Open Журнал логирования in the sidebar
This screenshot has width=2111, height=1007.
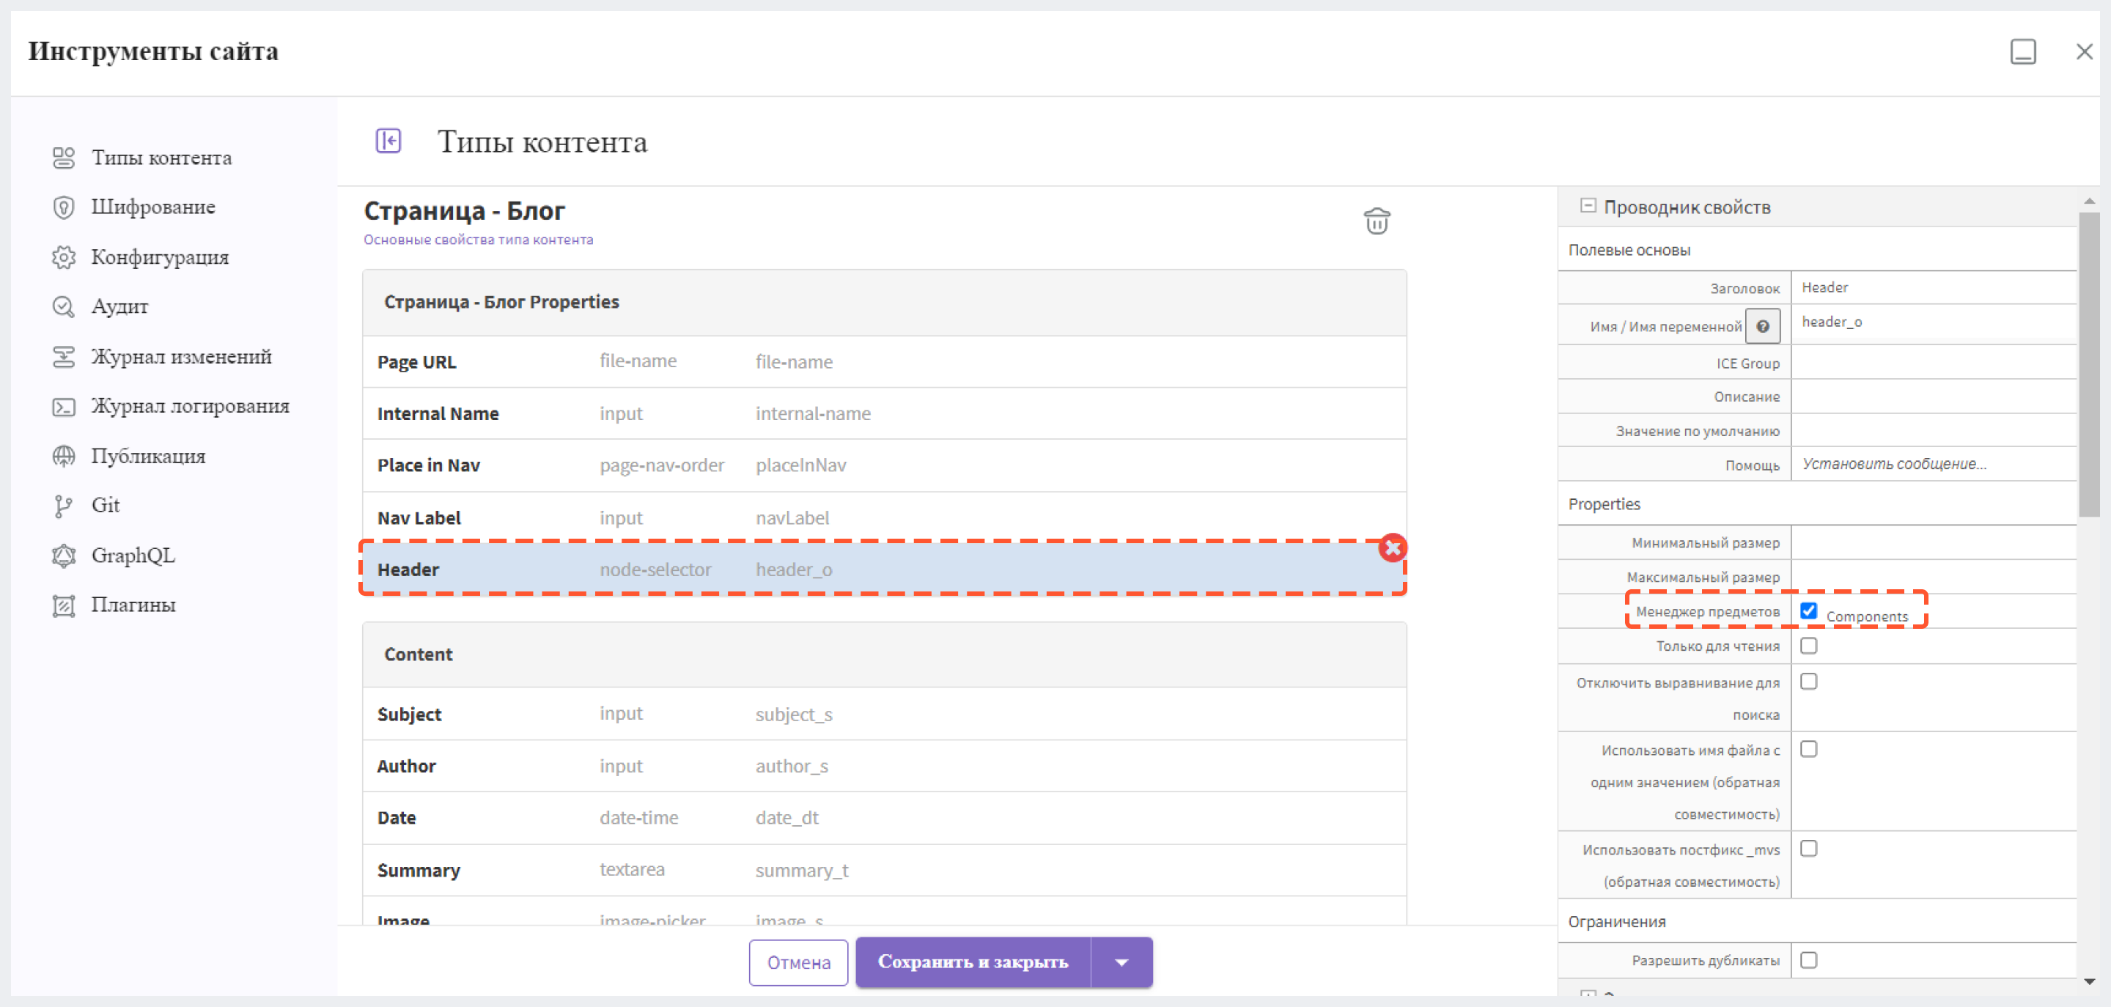point(189,407)
